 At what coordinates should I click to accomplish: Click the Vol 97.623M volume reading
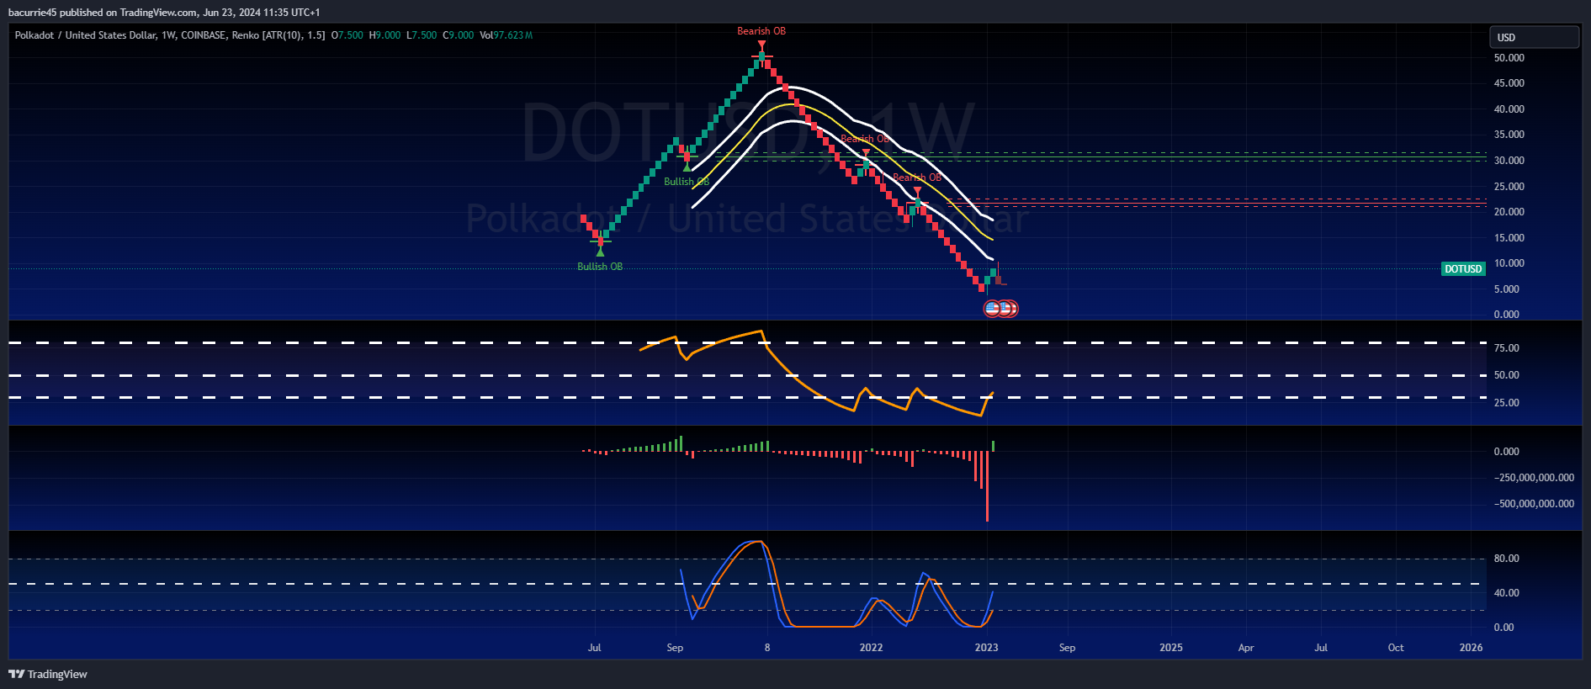(506, 35)
